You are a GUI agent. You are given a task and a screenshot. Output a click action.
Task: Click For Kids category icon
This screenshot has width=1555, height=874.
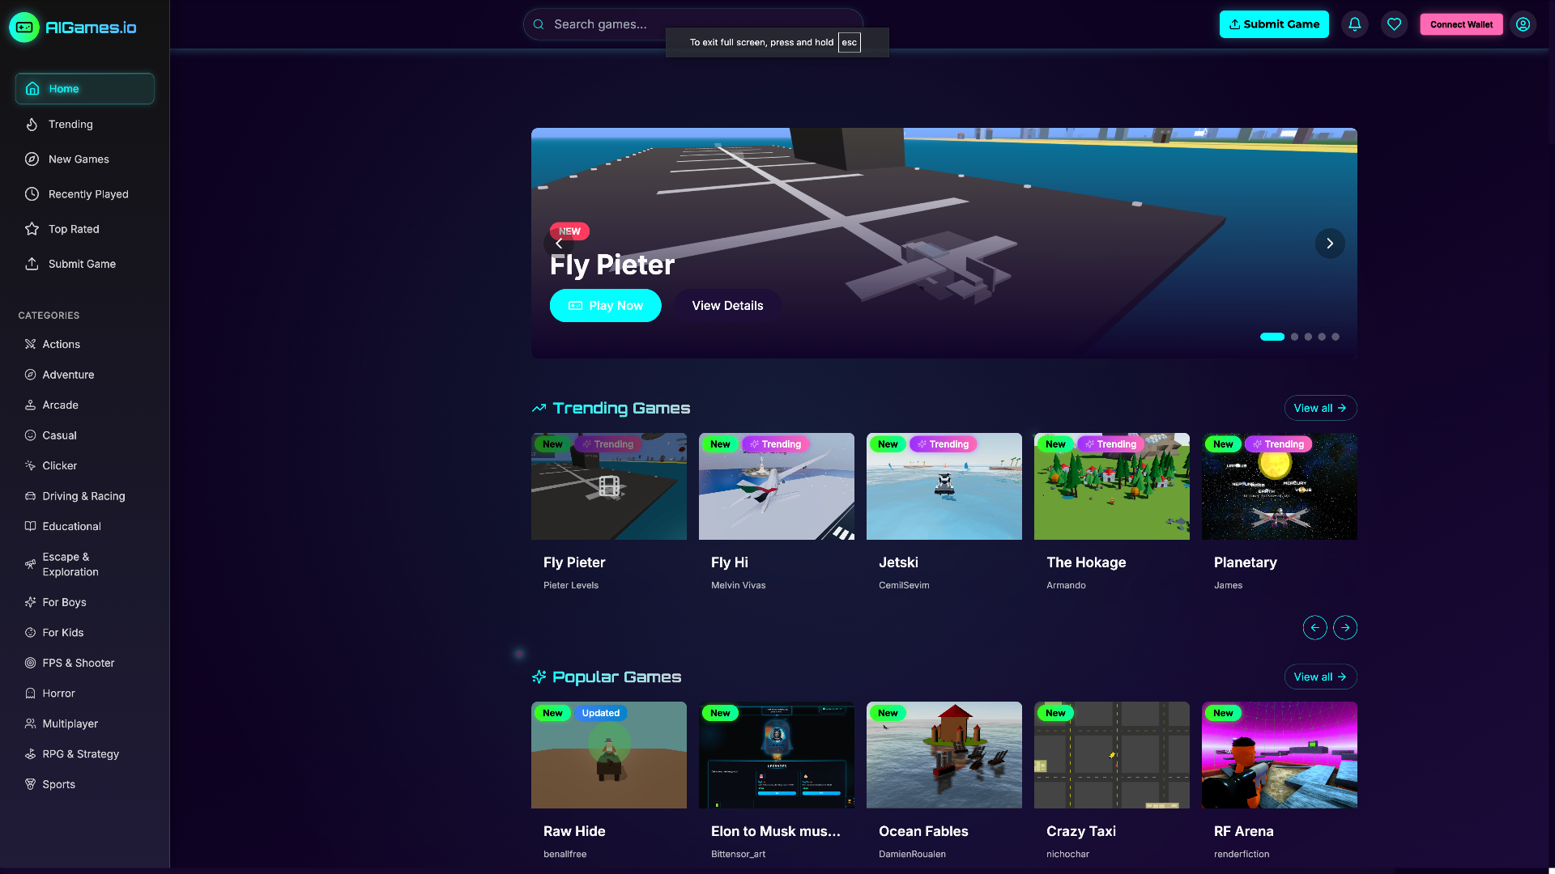point(30,632)
